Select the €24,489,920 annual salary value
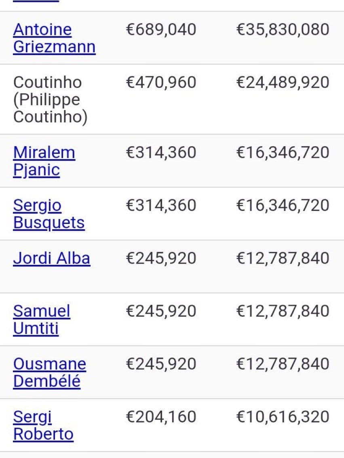The width and height of the screenshot is (344, 458). (x=283, y=82)
